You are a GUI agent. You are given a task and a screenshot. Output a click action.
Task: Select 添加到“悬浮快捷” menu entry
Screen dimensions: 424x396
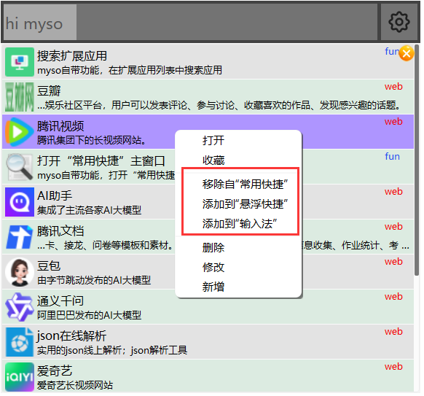click(x=245, y=204)
